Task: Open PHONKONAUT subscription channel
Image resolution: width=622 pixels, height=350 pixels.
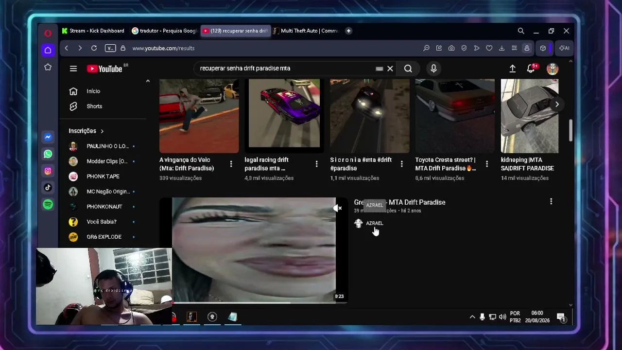Action: pos(104,207)
